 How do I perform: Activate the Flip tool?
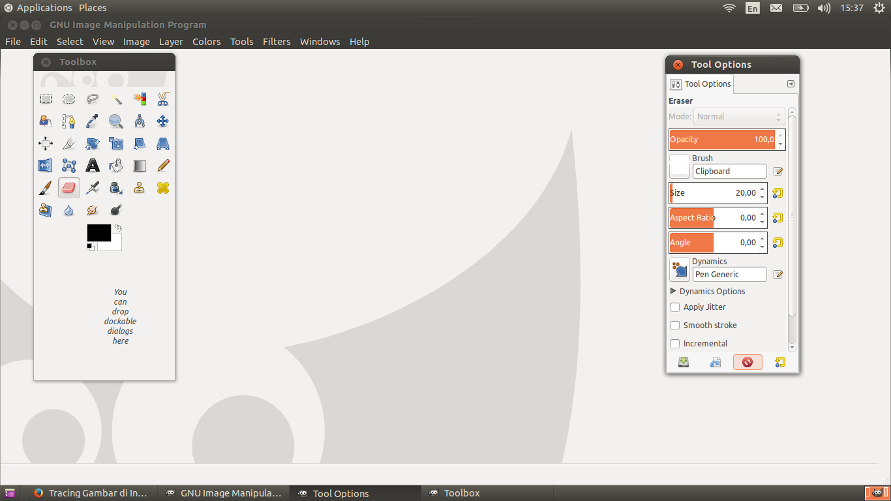[46, 166]
